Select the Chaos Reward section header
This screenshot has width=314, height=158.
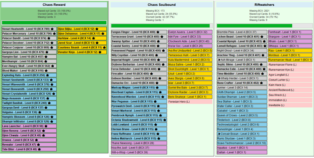pyautogui.click(x=54, y=5)
